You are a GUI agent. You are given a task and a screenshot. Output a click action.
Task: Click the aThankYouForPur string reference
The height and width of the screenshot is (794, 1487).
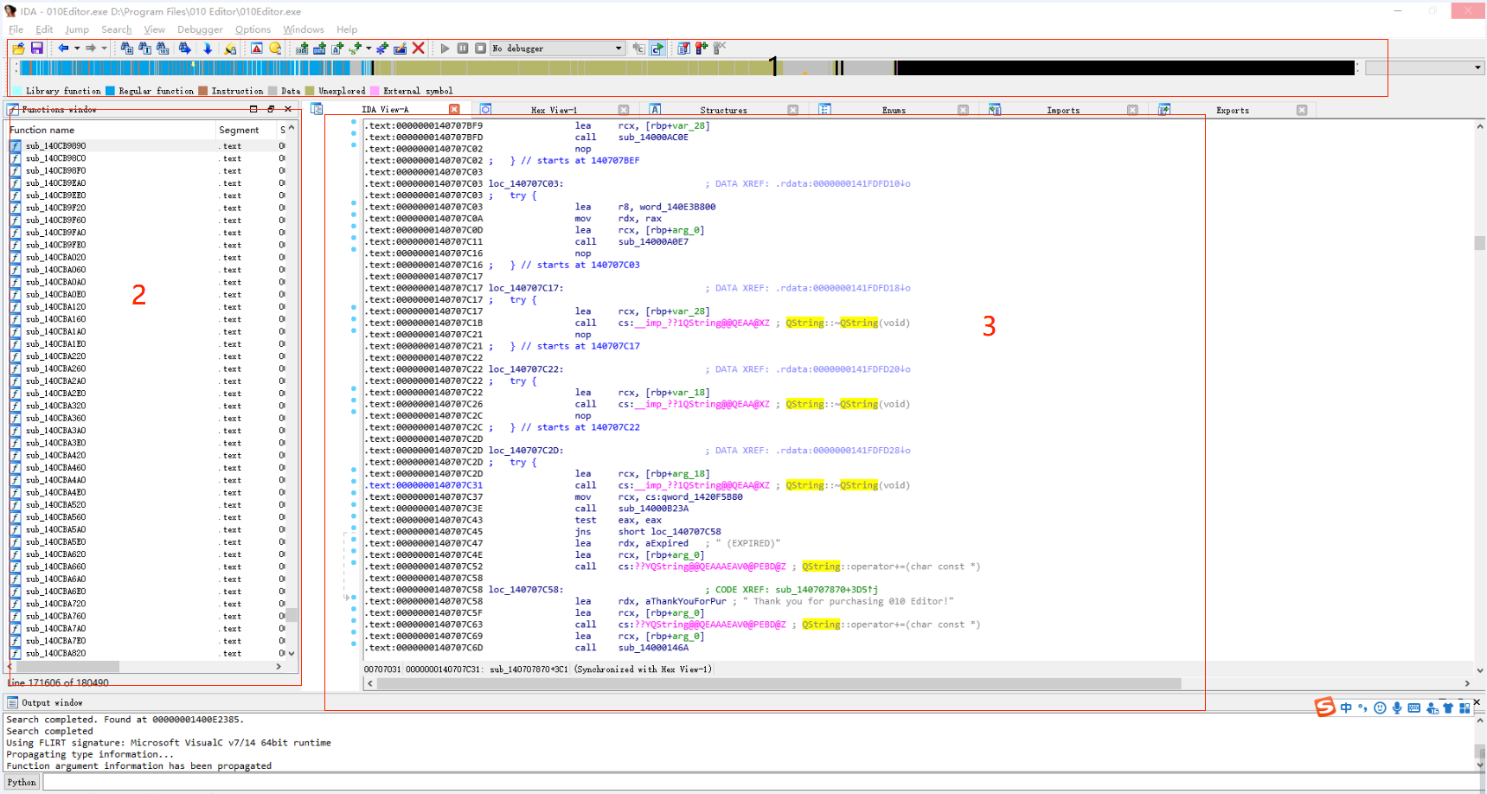(x=685, y=601)
